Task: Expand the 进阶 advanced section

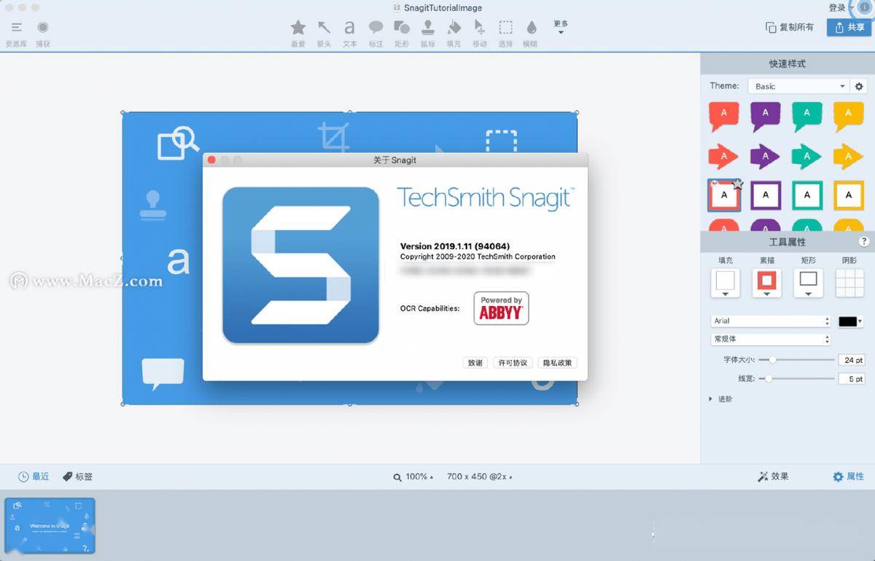Action: pyautogui.click(x=720, y=399)
